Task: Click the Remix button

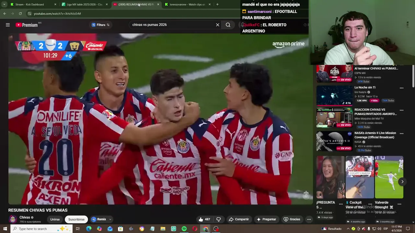Action: [x=99, y=219]
